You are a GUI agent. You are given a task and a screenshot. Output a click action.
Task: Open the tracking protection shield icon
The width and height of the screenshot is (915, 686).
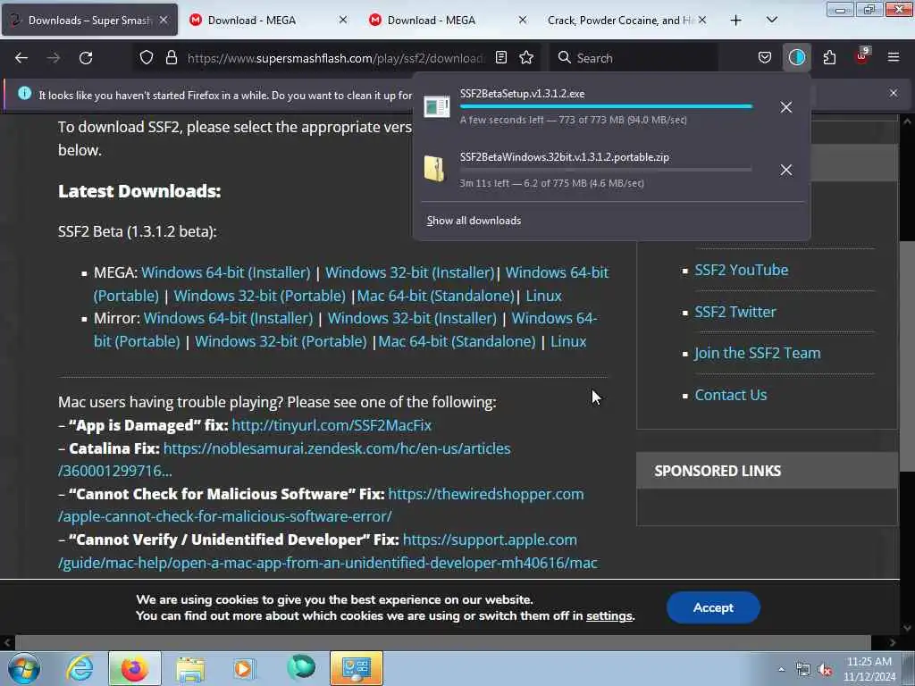point(147,58)
